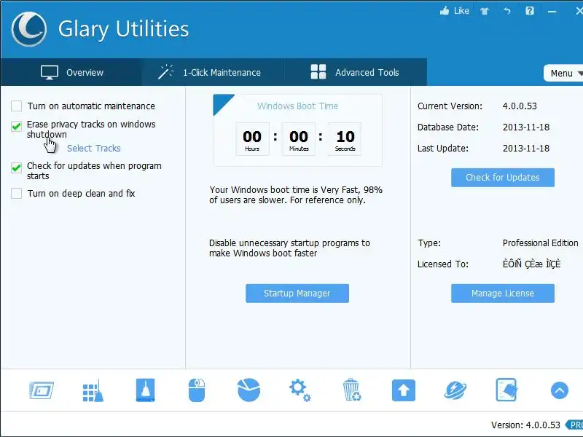Screen dimensions: 583x437
Task: Open the gears process manager icon
Action: click(x=300, y=390)
